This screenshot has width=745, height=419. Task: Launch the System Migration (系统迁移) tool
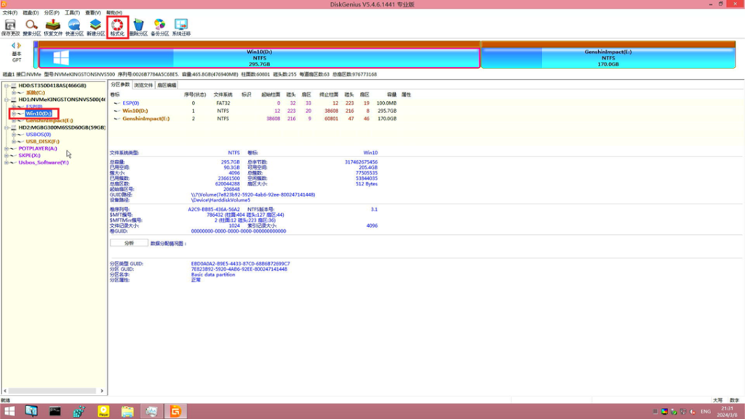[x=181, y=26]
